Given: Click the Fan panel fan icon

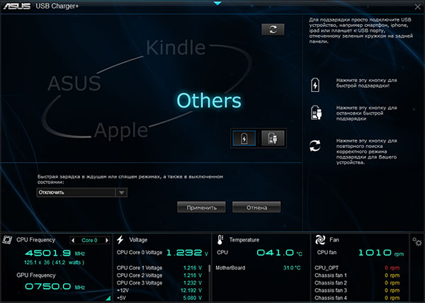Looking at the screenshot, I should [320, 240].
